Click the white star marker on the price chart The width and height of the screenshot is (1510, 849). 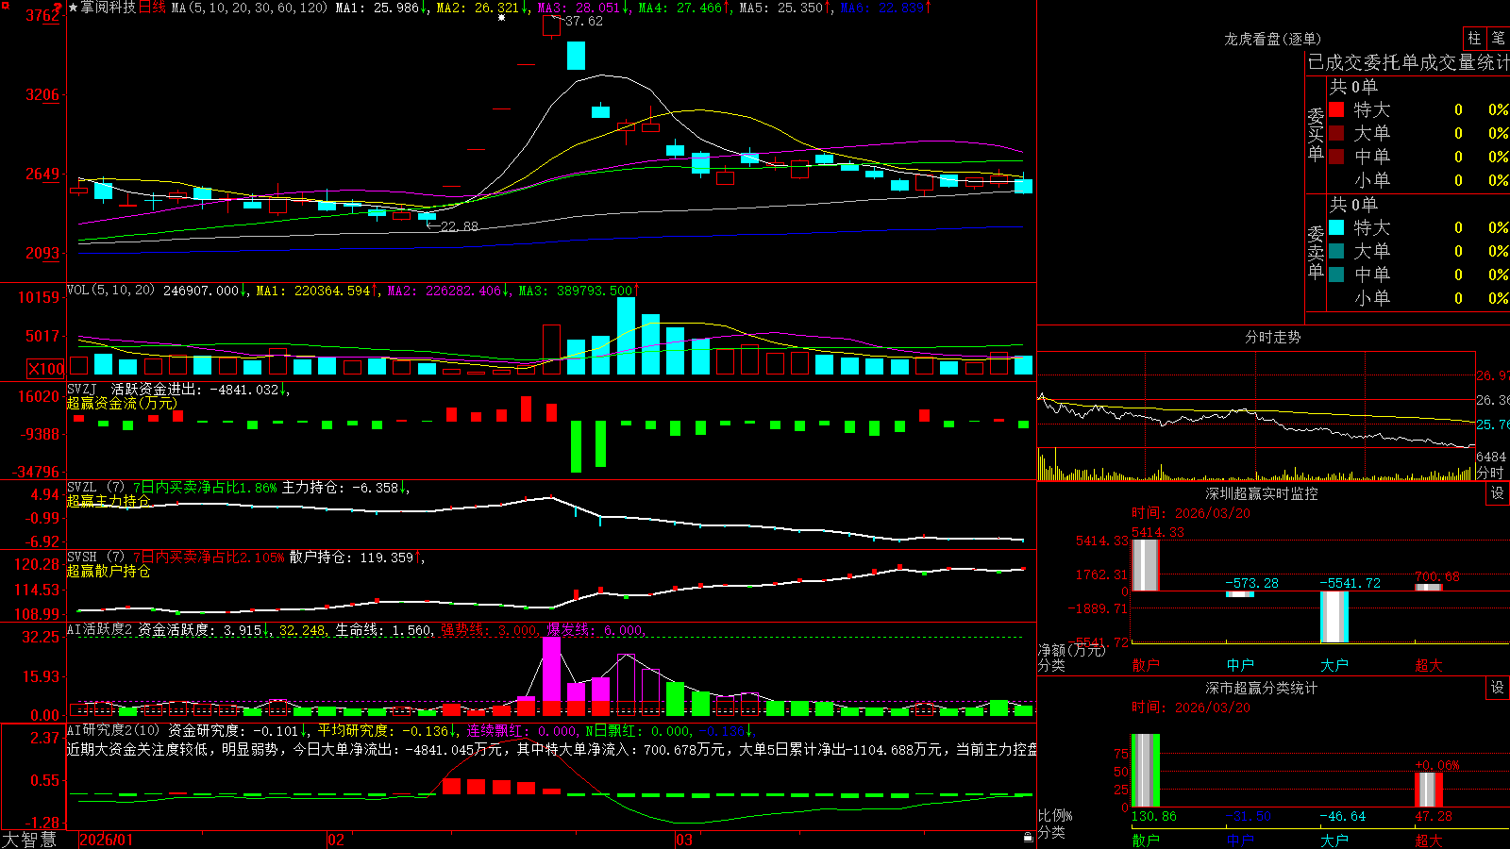501,17
